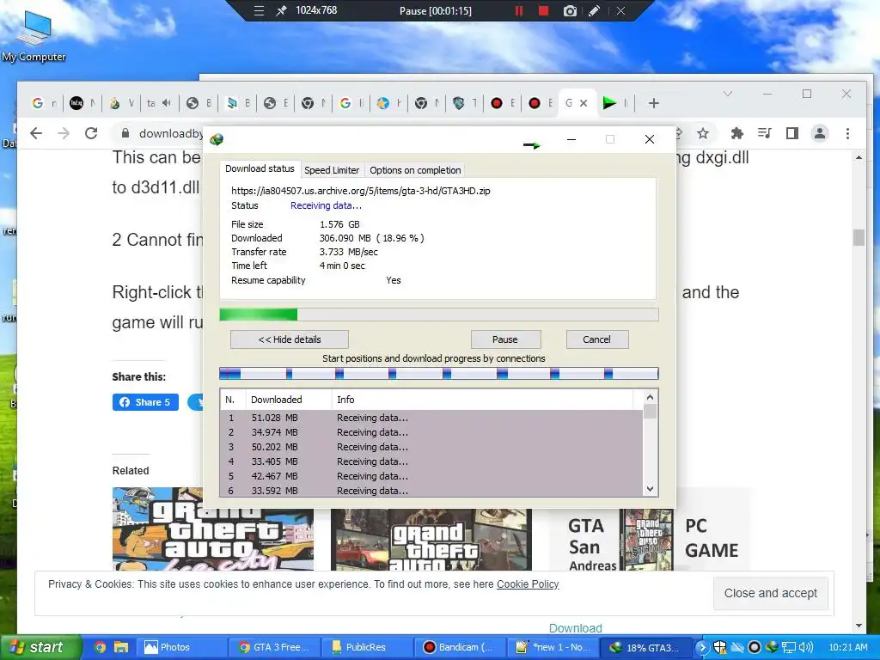
Task: Switch to the muted audio 'ta' tab
Action: point(159,103)
